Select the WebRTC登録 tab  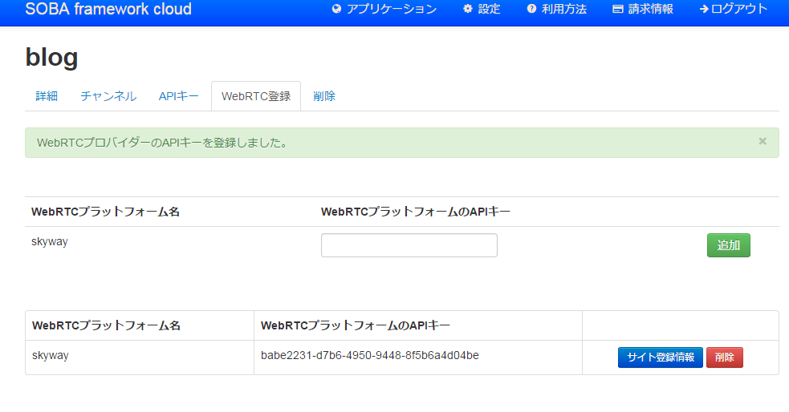[x=256, y=96]
